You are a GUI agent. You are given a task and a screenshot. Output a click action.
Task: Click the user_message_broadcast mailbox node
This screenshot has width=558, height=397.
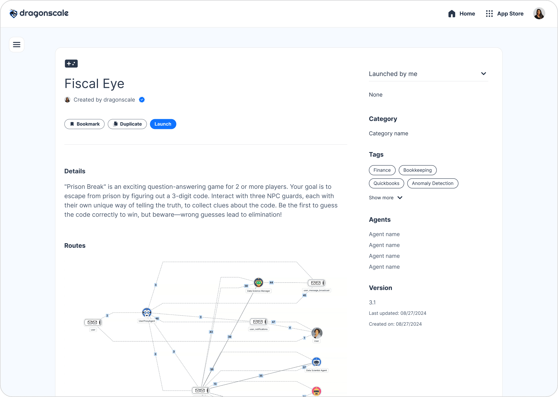(316, 283)
